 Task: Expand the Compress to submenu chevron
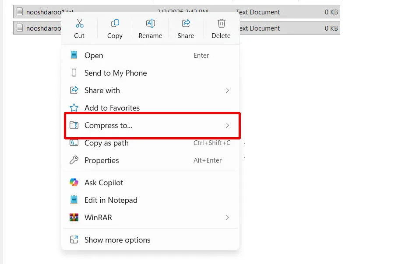click(227, 125)
